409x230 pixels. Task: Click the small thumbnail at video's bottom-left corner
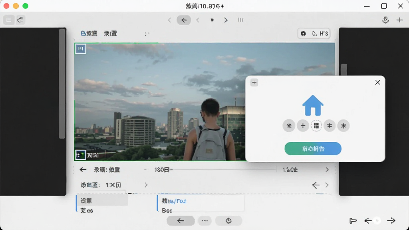(81, 155)
